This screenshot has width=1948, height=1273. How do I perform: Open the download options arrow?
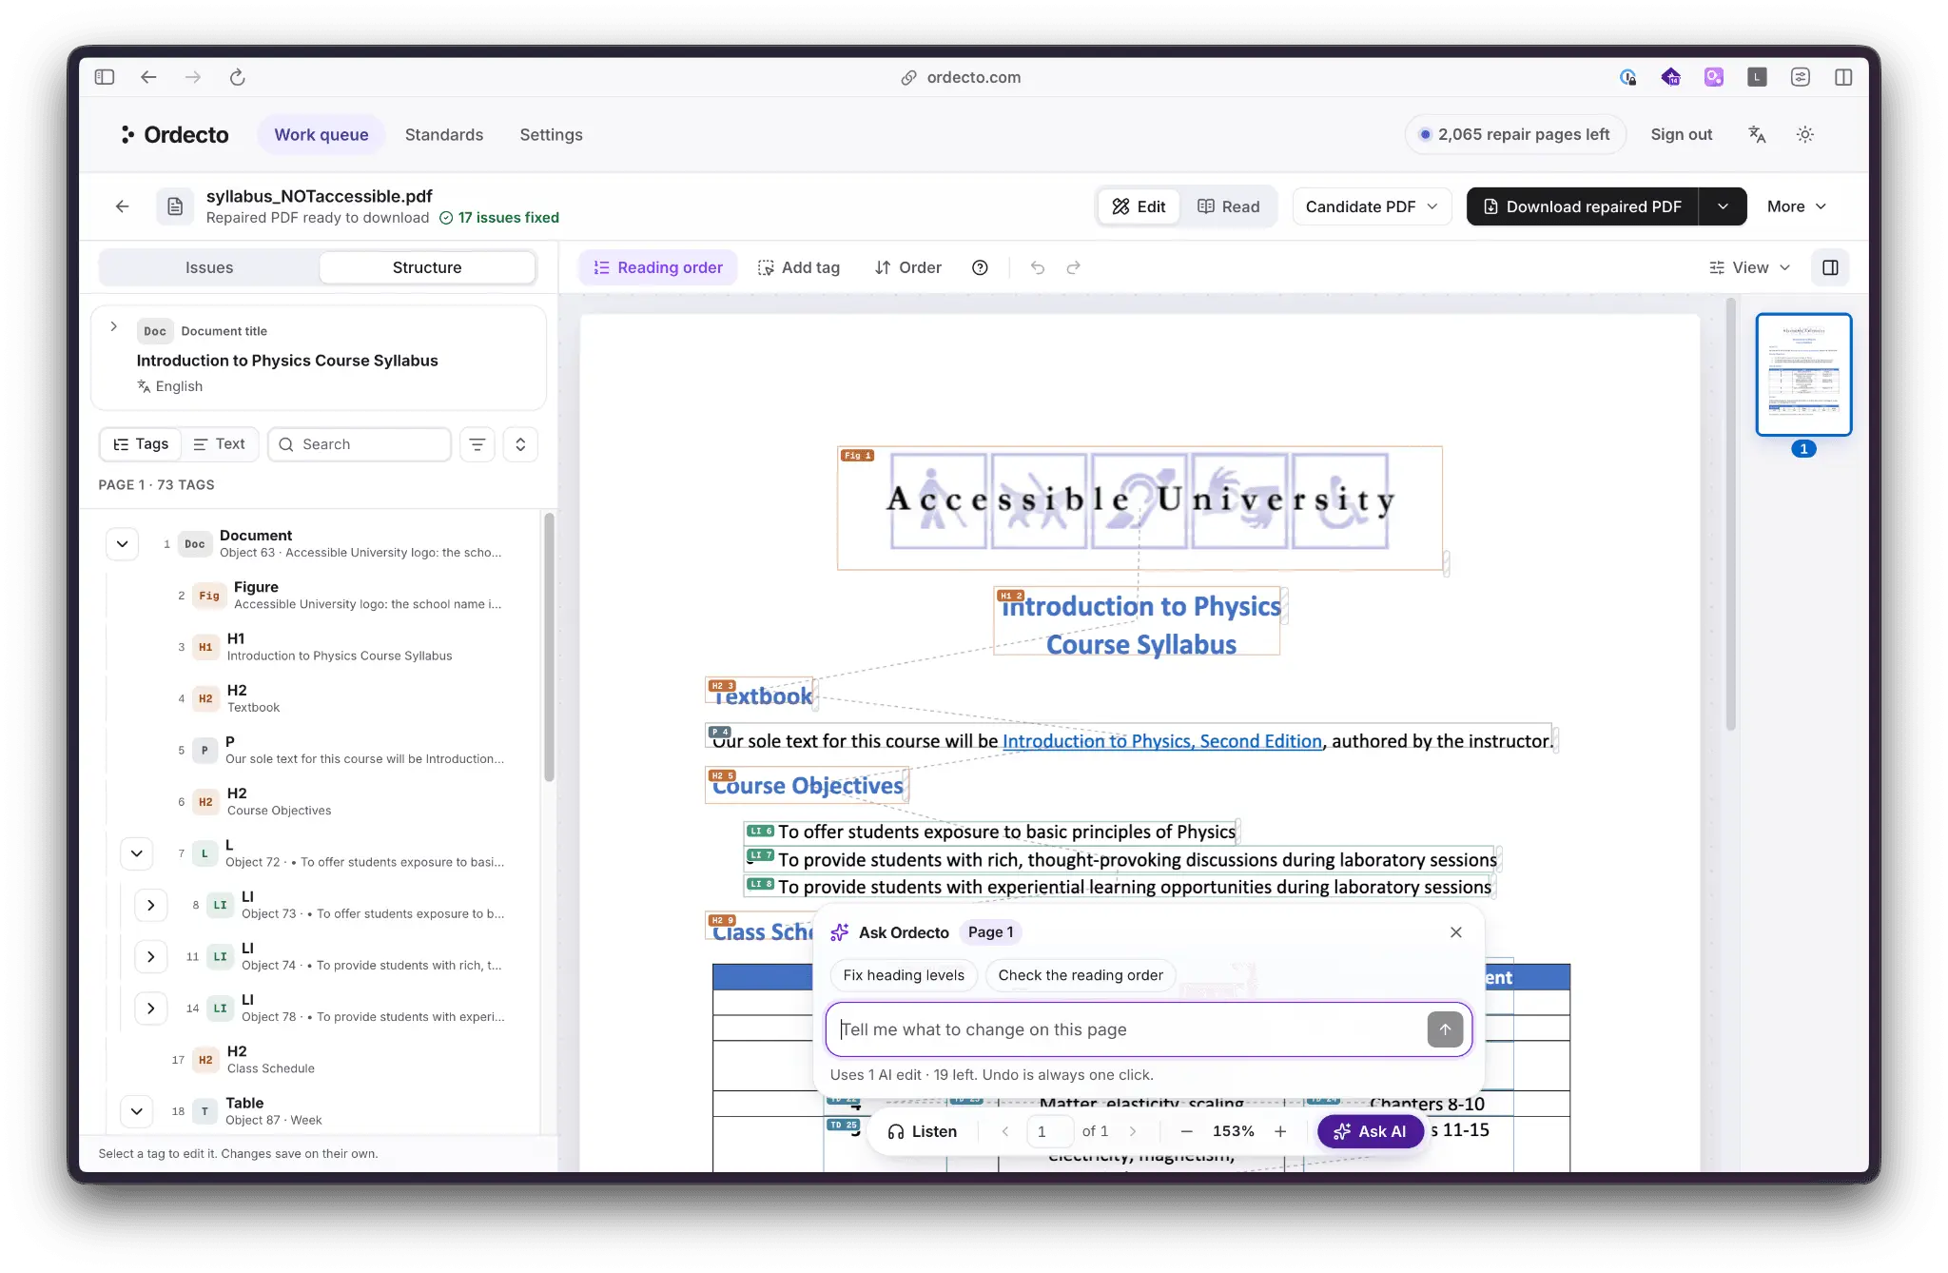coord(1723,206)
